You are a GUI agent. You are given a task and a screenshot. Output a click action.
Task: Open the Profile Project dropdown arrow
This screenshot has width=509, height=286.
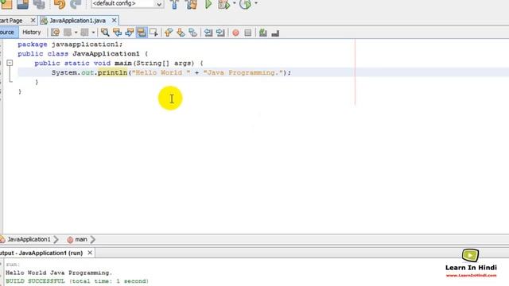pos(256,3)
